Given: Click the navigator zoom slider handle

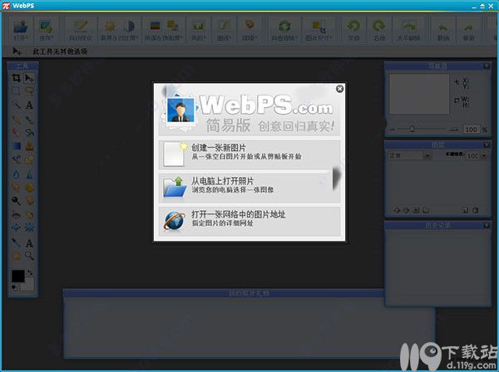Looking at the screenshot, I should pos(413,129).
